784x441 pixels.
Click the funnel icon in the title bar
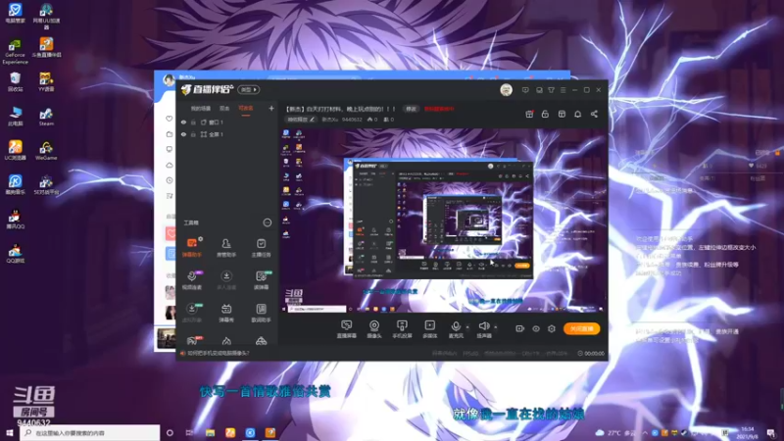tap(551, 90)
